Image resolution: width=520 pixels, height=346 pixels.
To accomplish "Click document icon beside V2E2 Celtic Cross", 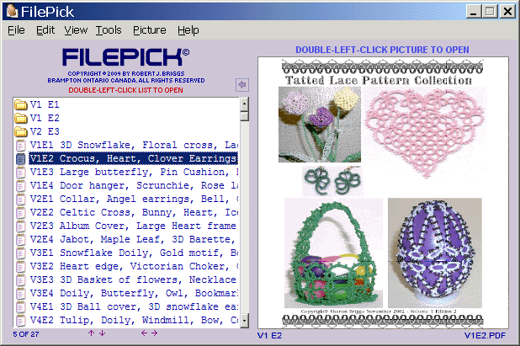I will click(x=20, y=213).
